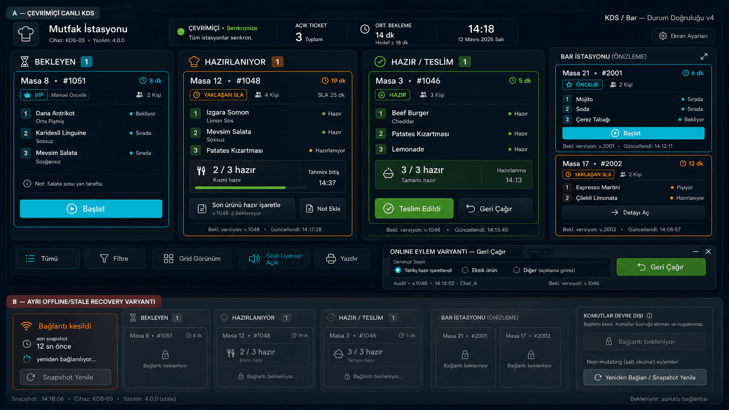Switch to Grid Görünüm

(192, 259)
